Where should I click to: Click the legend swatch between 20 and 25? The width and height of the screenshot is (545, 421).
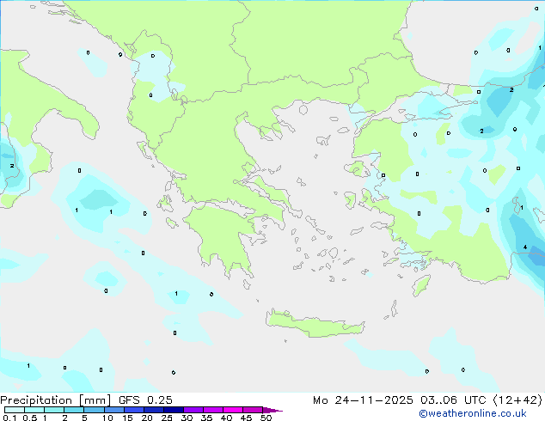153,410
